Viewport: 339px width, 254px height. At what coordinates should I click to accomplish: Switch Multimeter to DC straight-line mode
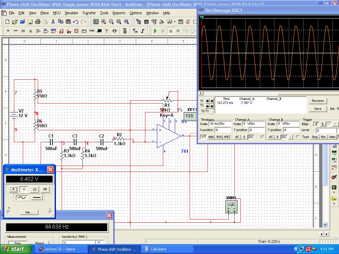pyautogui.click(x=37, y=198)
